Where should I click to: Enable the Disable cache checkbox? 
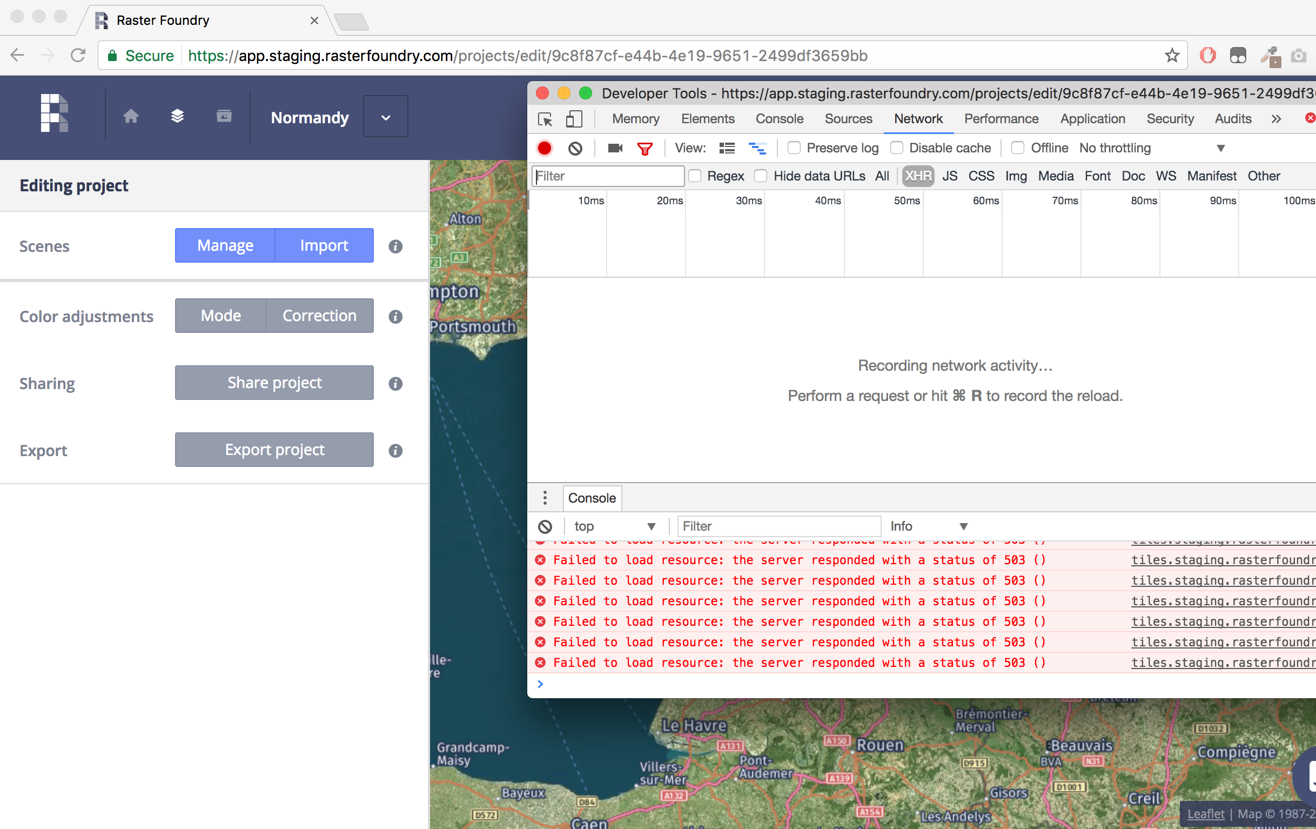coord(897,148)
